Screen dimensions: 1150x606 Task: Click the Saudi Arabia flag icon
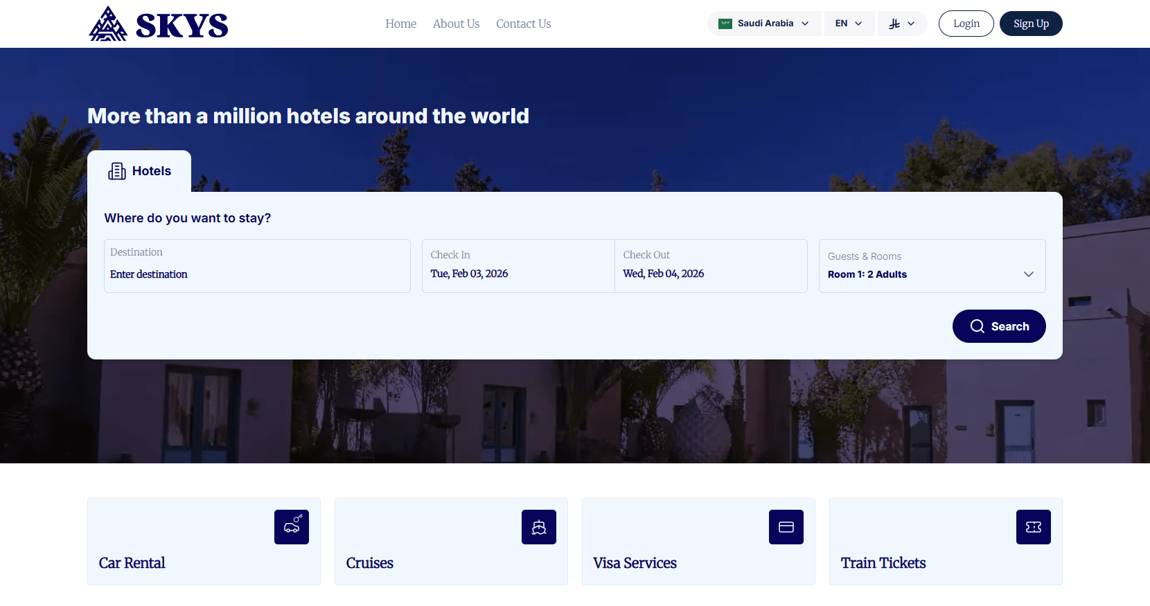(x=725, y=24)
